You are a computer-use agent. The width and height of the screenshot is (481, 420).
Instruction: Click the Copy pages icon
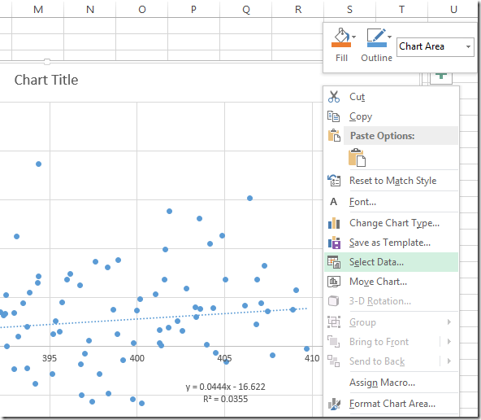point(334,116)
